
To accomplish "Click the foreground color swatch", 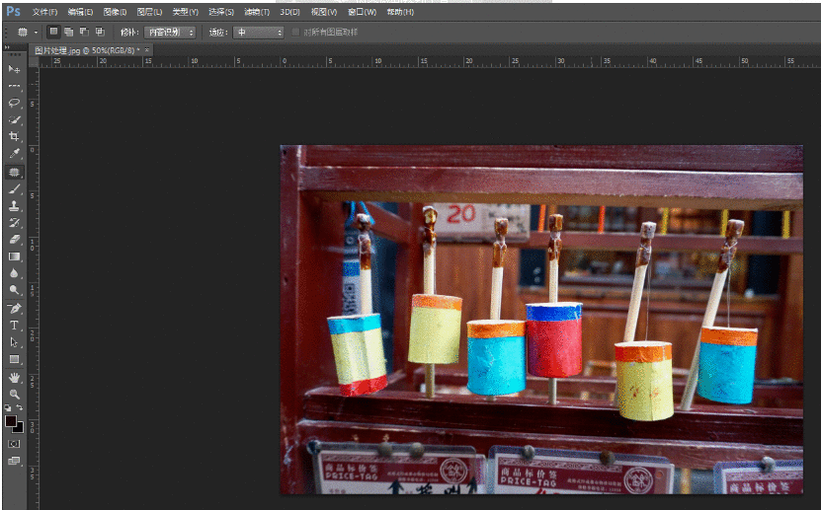I will point(10,420).
